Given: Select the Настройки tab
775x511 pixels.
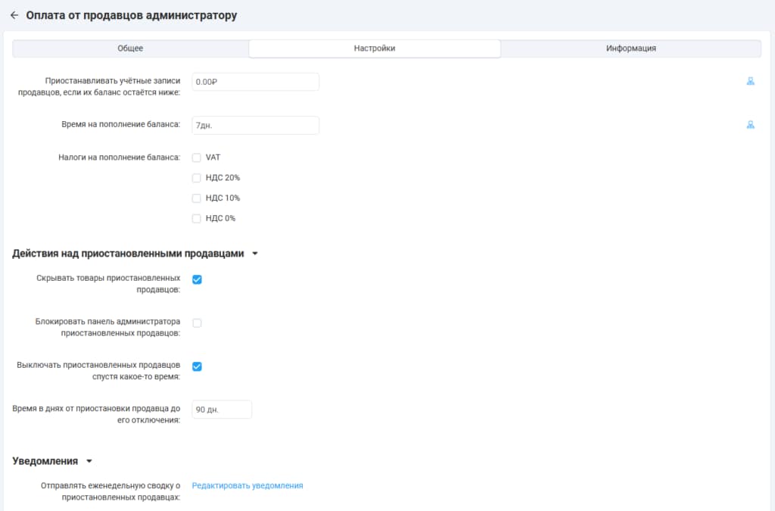Looking at the screenshot, I should (x=375, y=48).
